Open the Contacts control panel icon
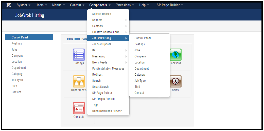The width and height of the screenshot is (264, 131). tap(79, 108)
